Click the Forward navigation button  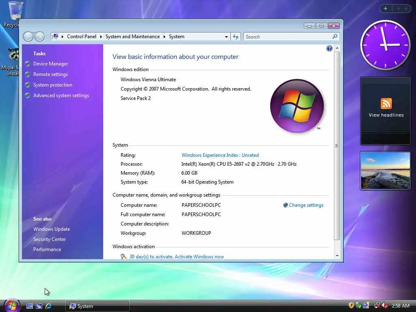point(39,37)
